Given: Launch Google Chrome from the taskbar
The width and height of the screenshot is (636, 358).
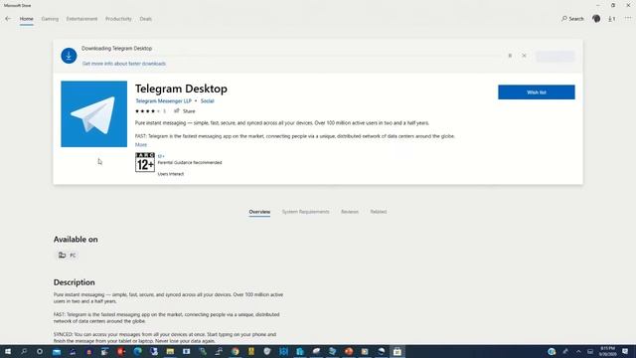Looking at the screenshot, I should pos(235,351).
